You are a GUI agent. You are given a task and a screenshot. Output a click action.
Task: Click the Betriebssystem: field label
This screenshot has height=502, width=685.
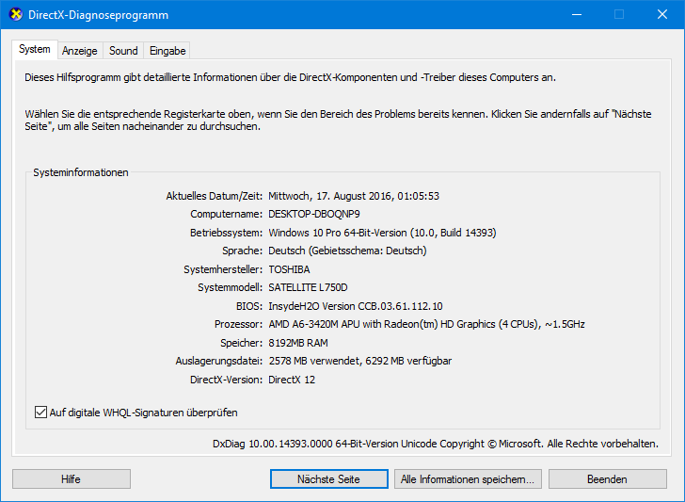tap(226, 233)
